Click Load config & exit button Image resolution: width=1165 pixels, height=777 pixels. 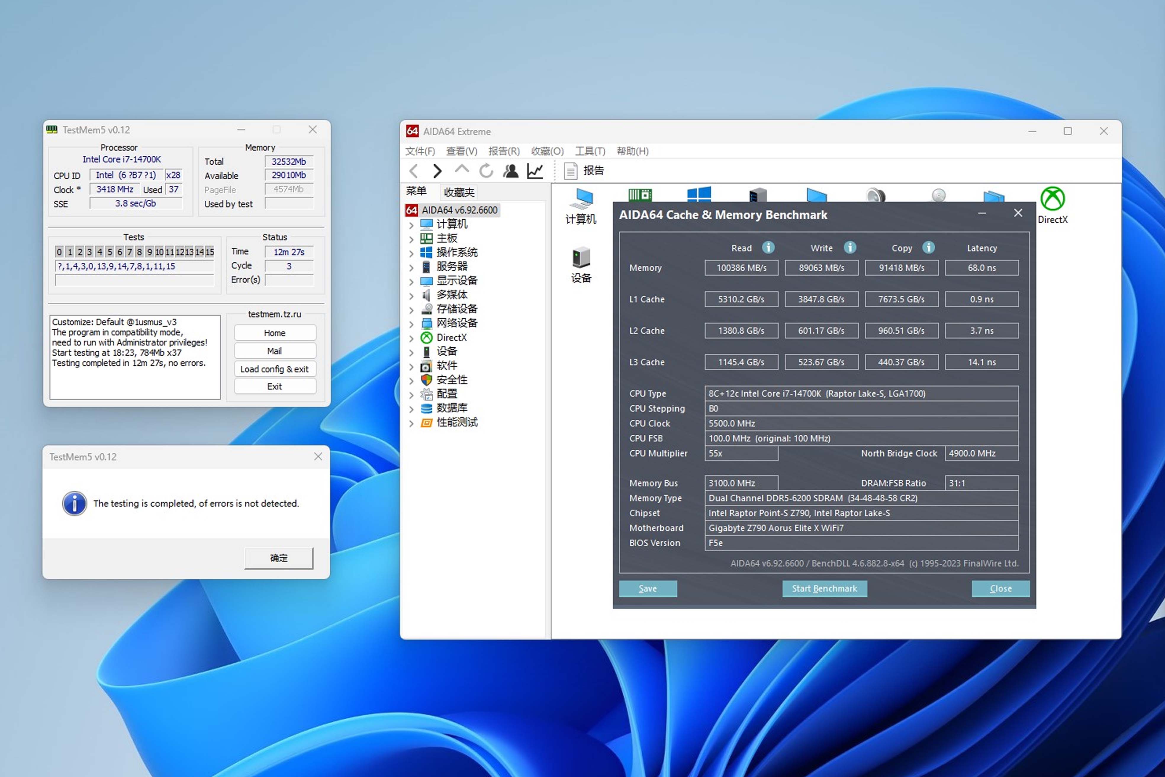[x=275, y=369]
